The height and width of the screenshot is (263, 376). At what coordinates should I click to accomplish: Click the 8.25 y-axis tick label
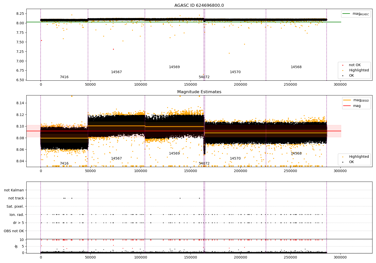click(20, 14)
